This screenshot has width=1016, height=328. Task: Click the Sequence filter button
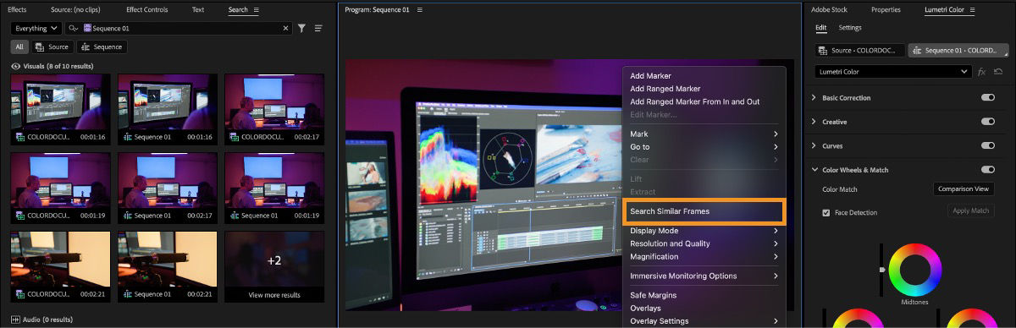click(x=102, y=47)
